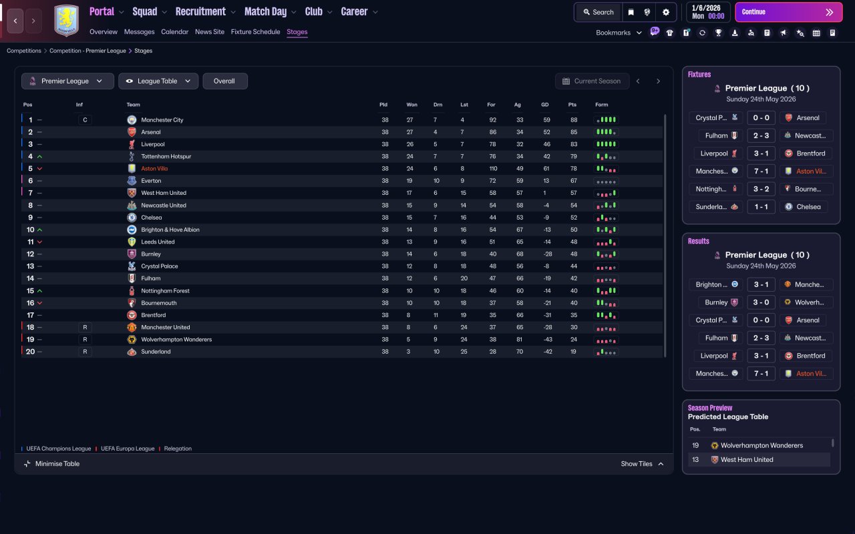Screen dimensions: 855x534
Task: Open the Competition - Premier League breadcrumb link
Action: pos(88,51)
